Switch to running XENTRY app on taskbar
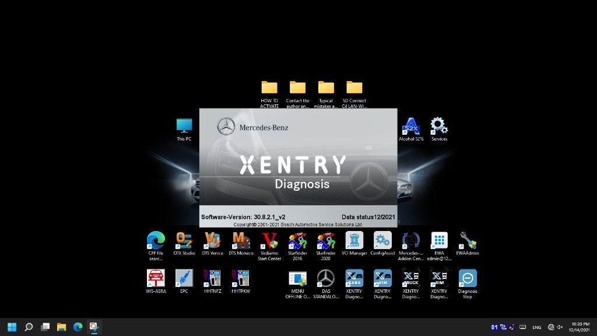Image resolution: width=597 pixels, height=336 pixels. pos(94,327)
